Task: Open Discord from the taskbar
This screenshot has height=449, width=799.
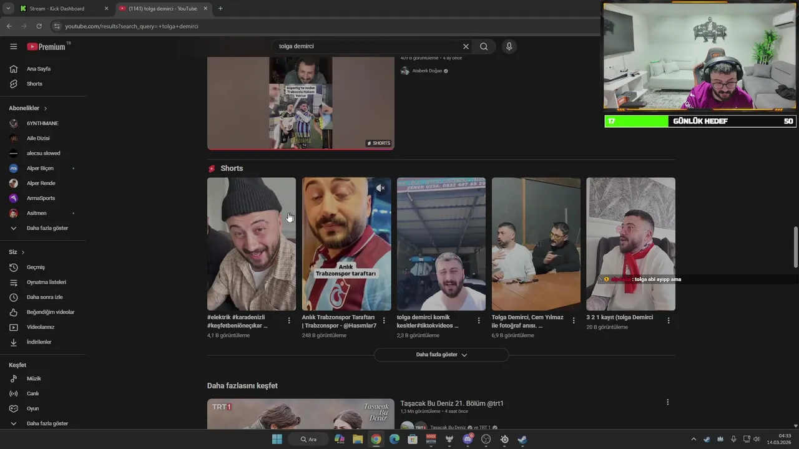Action: coord(468,439)
